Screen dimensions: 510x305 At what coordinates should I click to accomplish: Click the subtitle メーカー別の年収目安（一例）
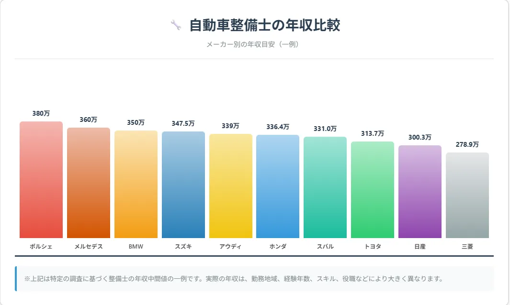click(x=253, y=44)
